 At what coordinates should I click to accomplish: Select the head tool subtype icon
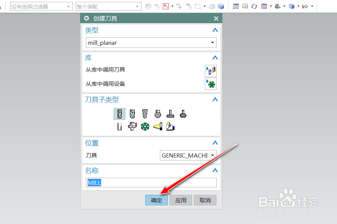point(170,127)
